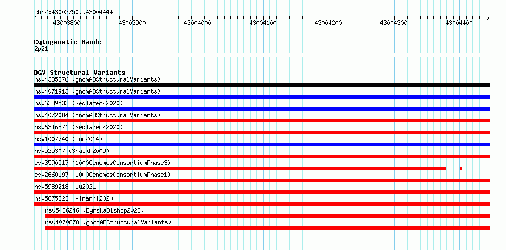
Task: Click the right arrowhead of the ruler
Action: (x=488, y=18)
